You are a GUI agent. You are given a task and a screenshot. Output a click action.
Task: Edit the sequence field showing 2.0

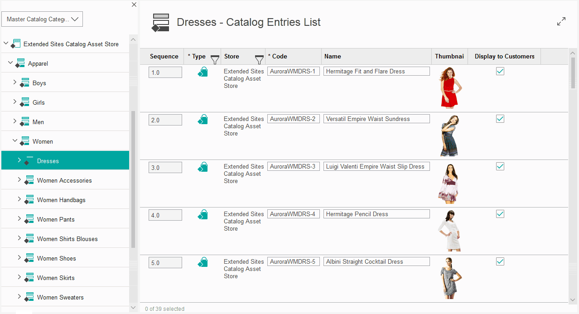click(165, 120)
